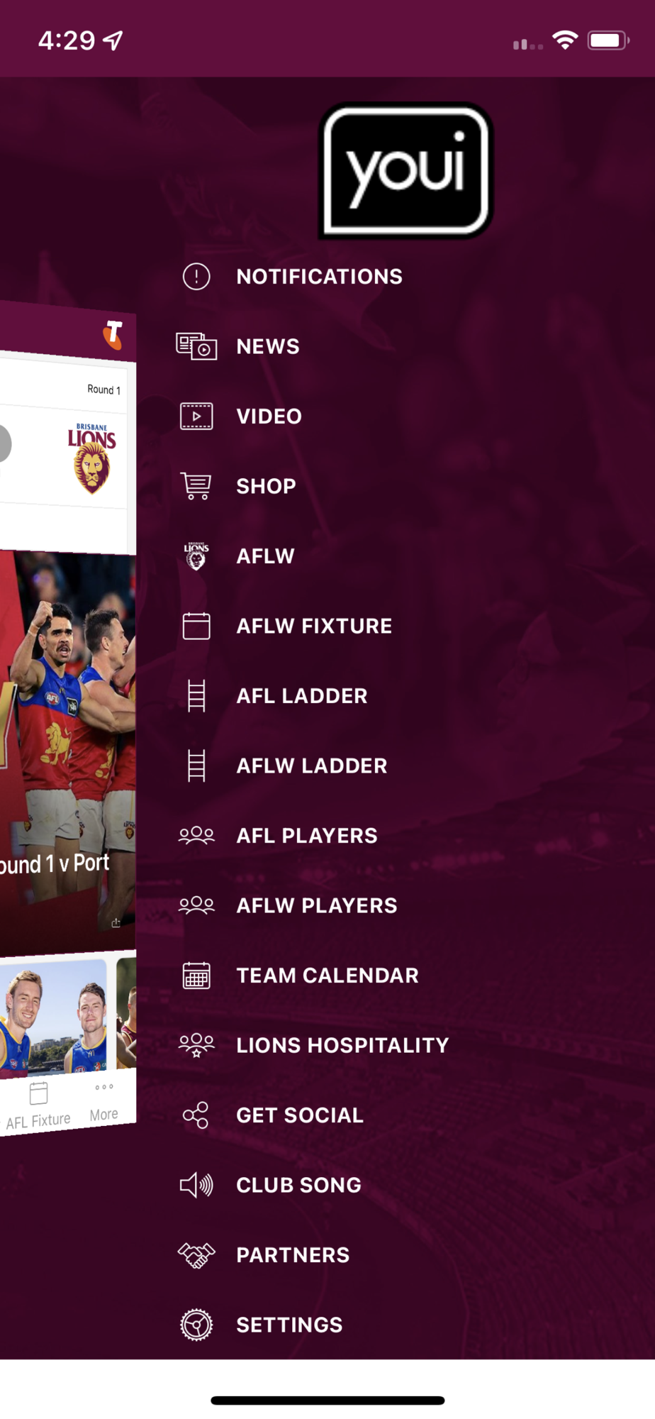Select Lions Hospitality menu item
655x1419 pixels.
point(342,1045)
